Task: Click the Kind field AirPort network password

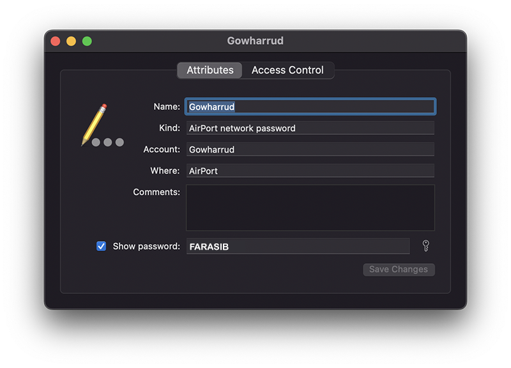Action: pos(310,128)
